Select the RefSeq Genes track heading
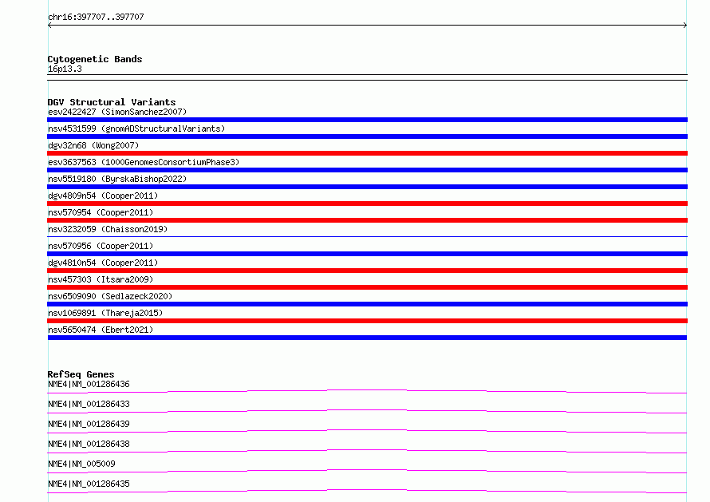The width and height of the screenshot is (710, 502). tap(81, 374)
